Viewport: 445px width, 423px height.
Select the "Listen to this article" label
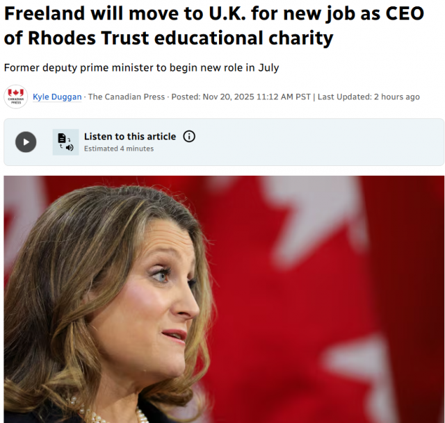[x=130, y=137]
